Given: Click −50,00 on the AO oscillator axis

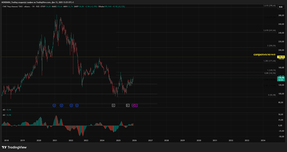Looking at the screenshot, I should click(x=281, y=137).
